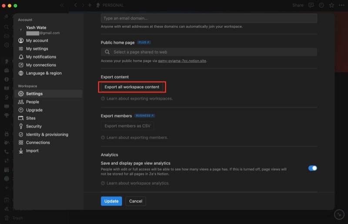Open My settings page

click(37, 49)
